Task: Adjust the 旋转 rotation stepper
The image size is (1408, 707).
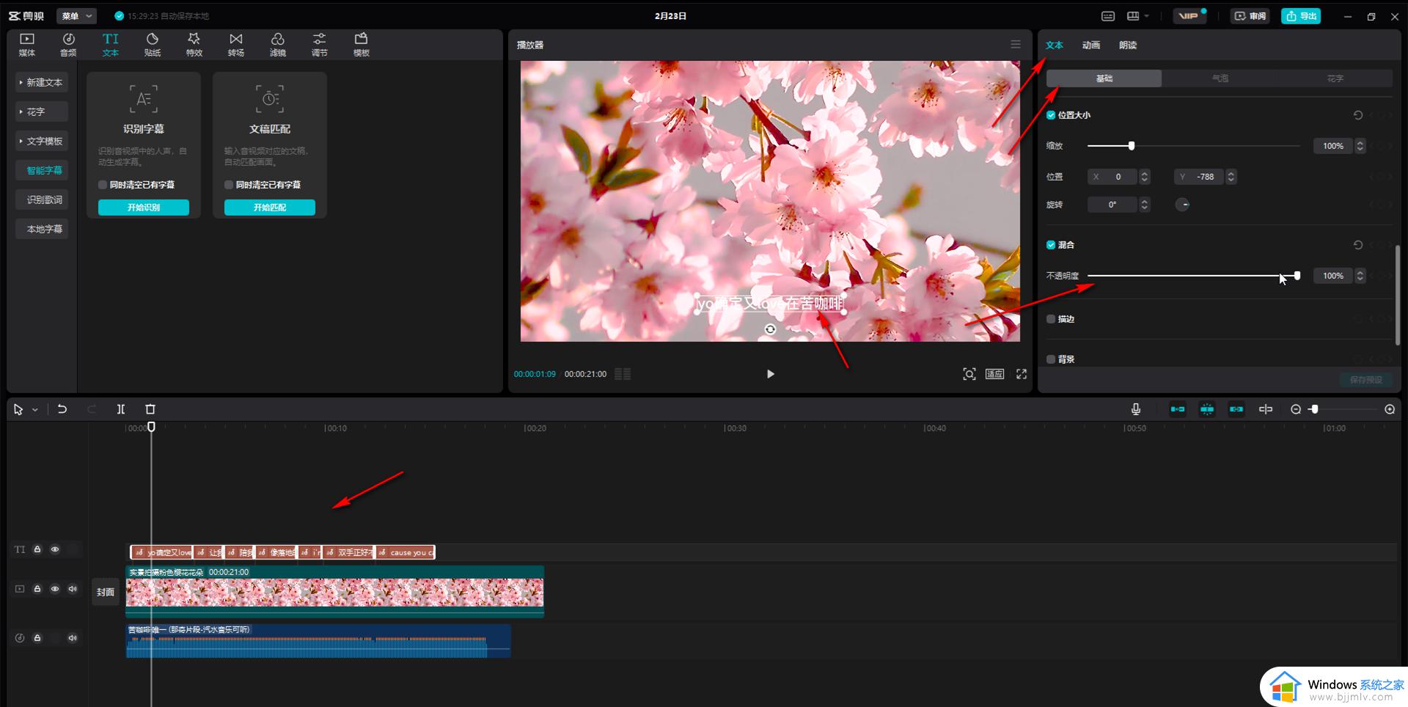Action: coord(1145,205)
